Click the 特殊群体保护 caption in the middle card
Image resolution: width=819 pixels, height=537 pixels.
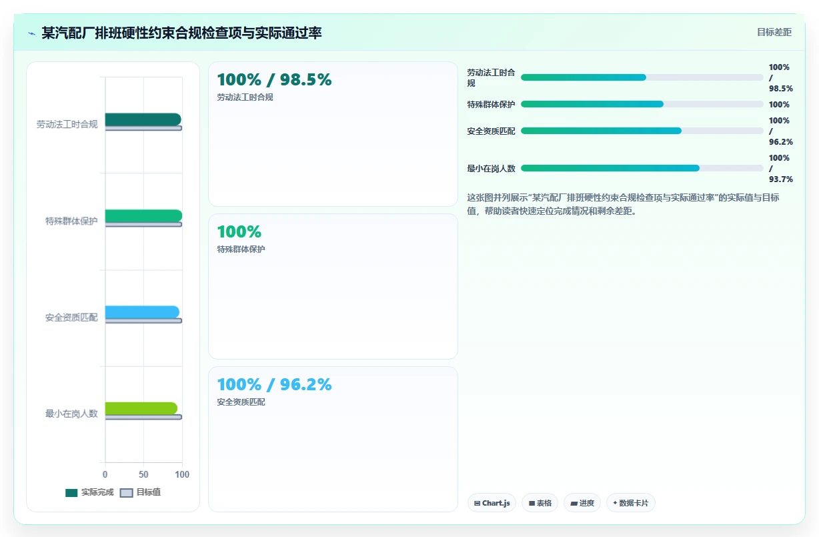point(241,249)
